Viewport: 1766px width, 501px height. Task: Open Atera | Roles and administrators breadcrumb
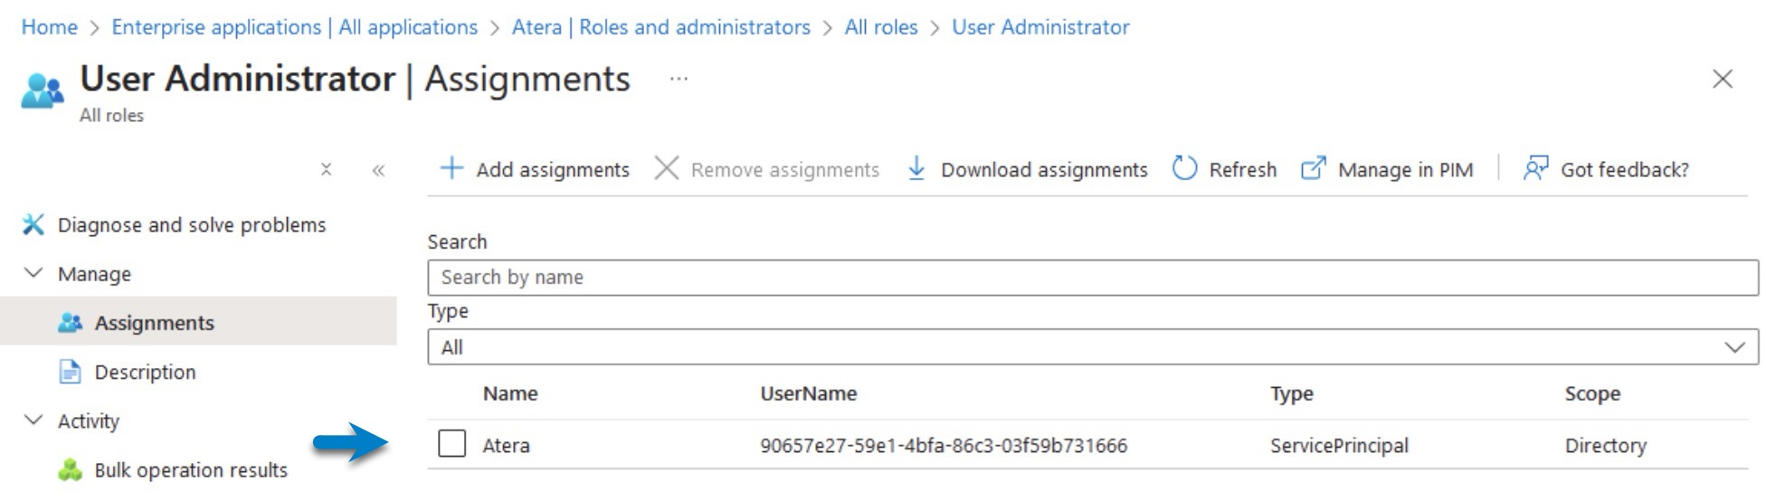(x=661, y=27)
